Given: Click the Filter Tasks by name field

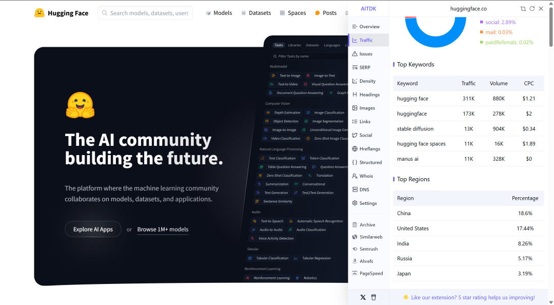Looking at the screenshot, I should click(309, 56).
